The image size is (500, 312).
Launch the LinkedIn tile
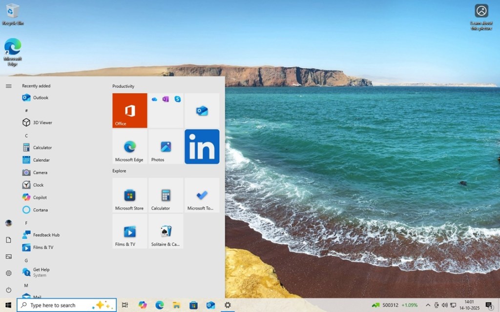202,147
